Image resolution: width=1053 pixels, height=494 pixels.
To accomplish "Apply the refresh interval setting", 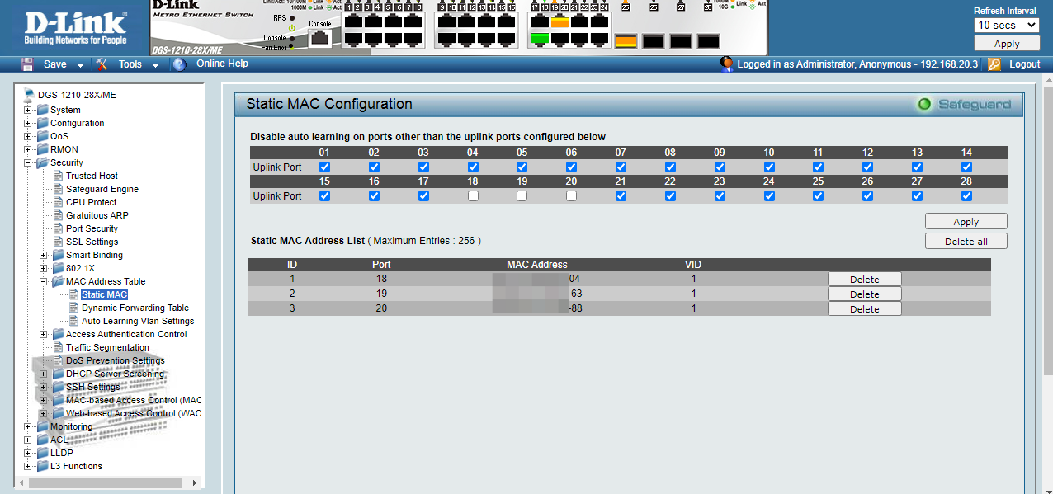I will point(1007,44).
